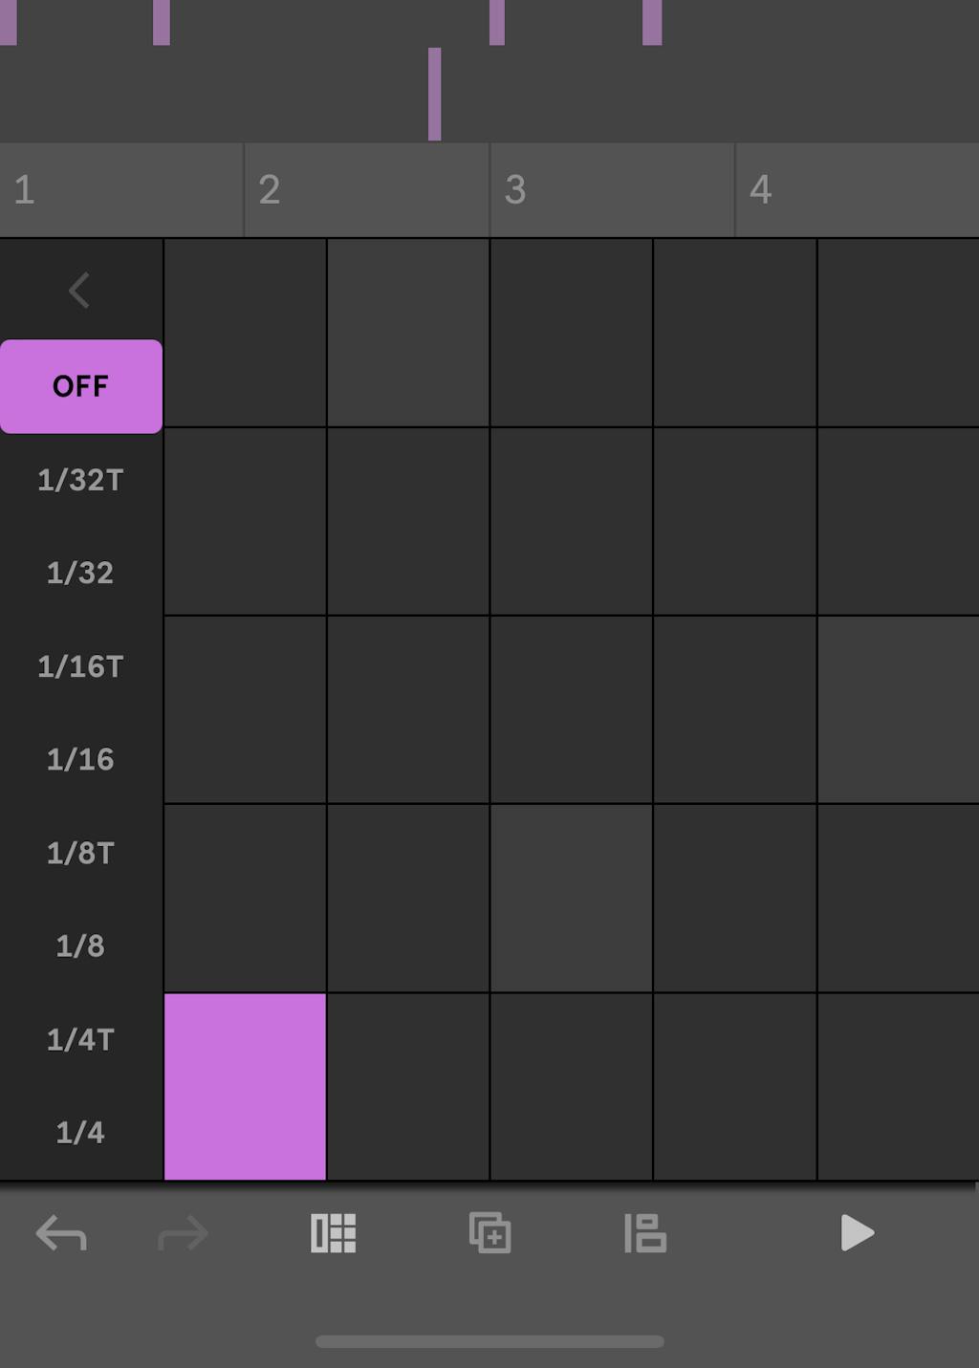This screenshot has width=979, height=1368.
Task: Click the undo arrow icon
Action: coord(61,1234)
